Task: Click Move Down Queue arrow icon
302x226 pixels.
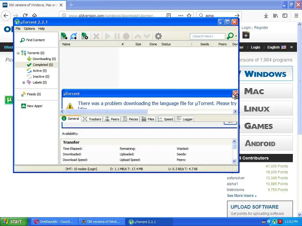Action: 147,36
